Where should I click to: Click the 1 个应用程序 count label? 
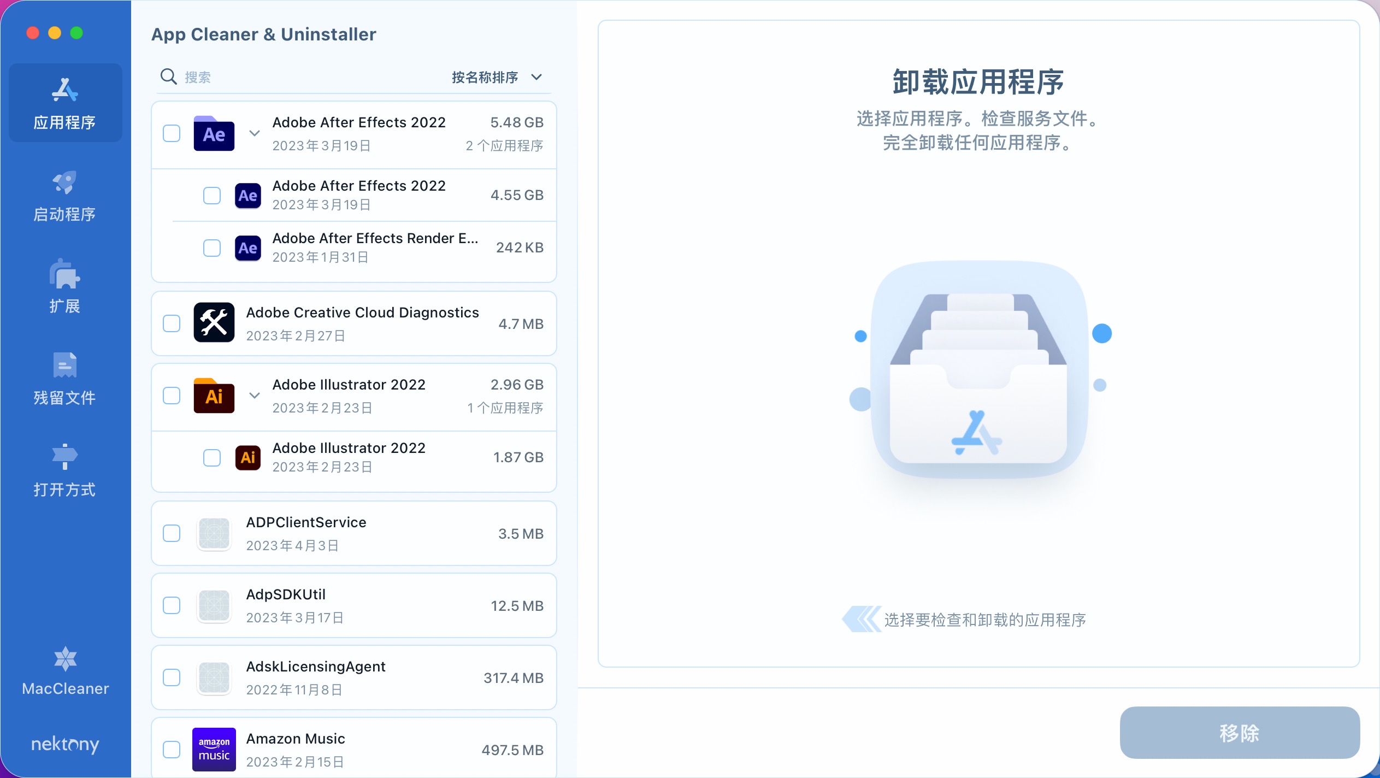(x=505, y=408)
